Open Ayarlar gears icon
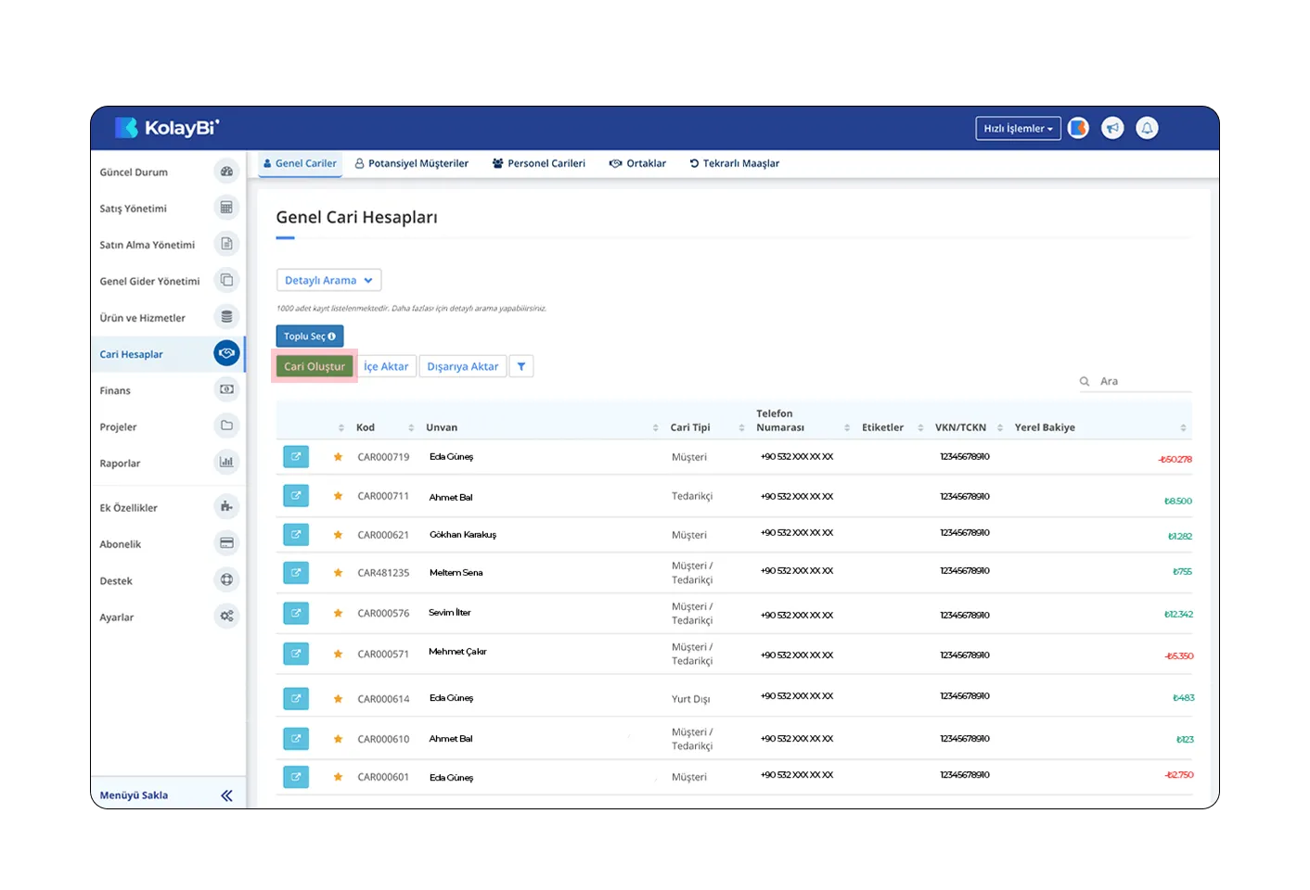This screenshot has width=1310, height=890. point(226,616)
